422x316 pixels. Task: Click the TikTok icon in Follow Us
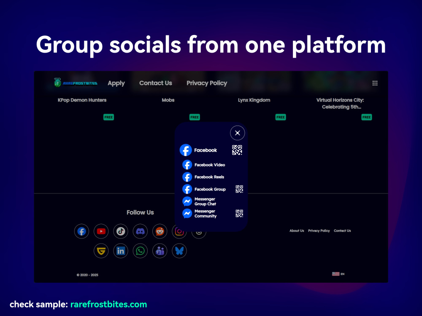[x=121, y=231]
